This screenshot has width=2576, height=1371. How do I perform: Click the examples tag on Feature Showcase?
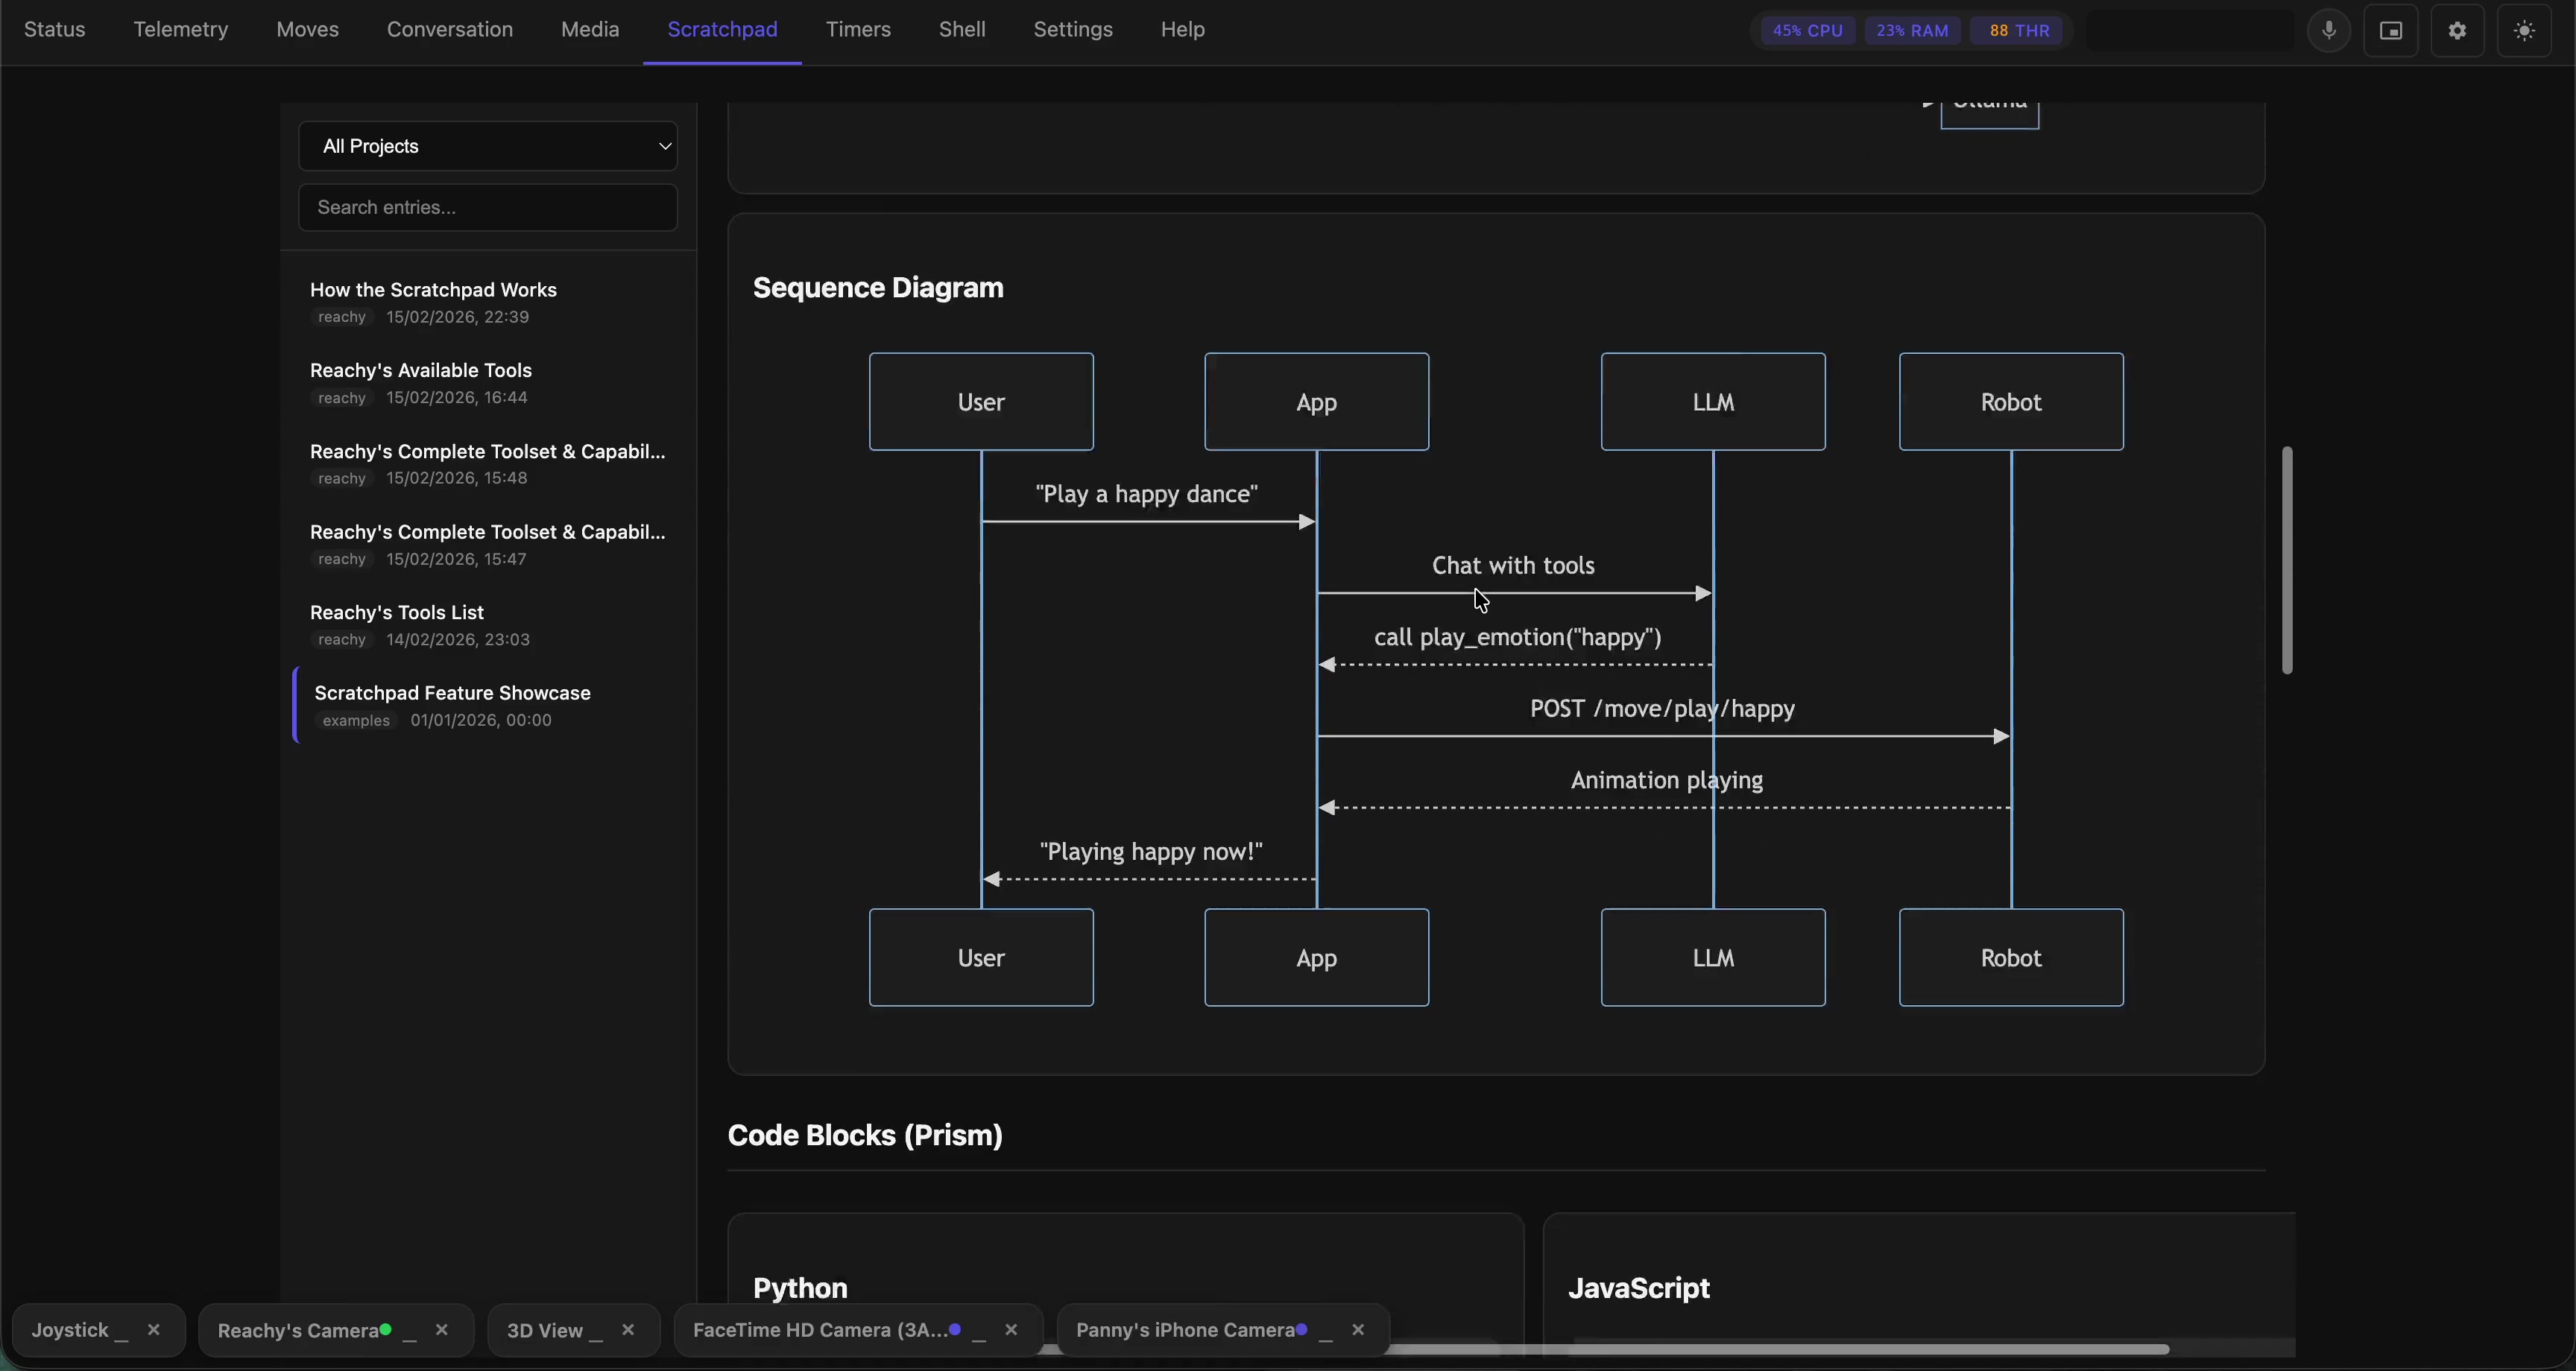[356, 721]
